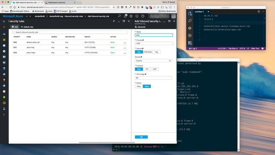Viewport: 275px width, 155px height.
Task: Go back in the browser
Action: point(3,7)
